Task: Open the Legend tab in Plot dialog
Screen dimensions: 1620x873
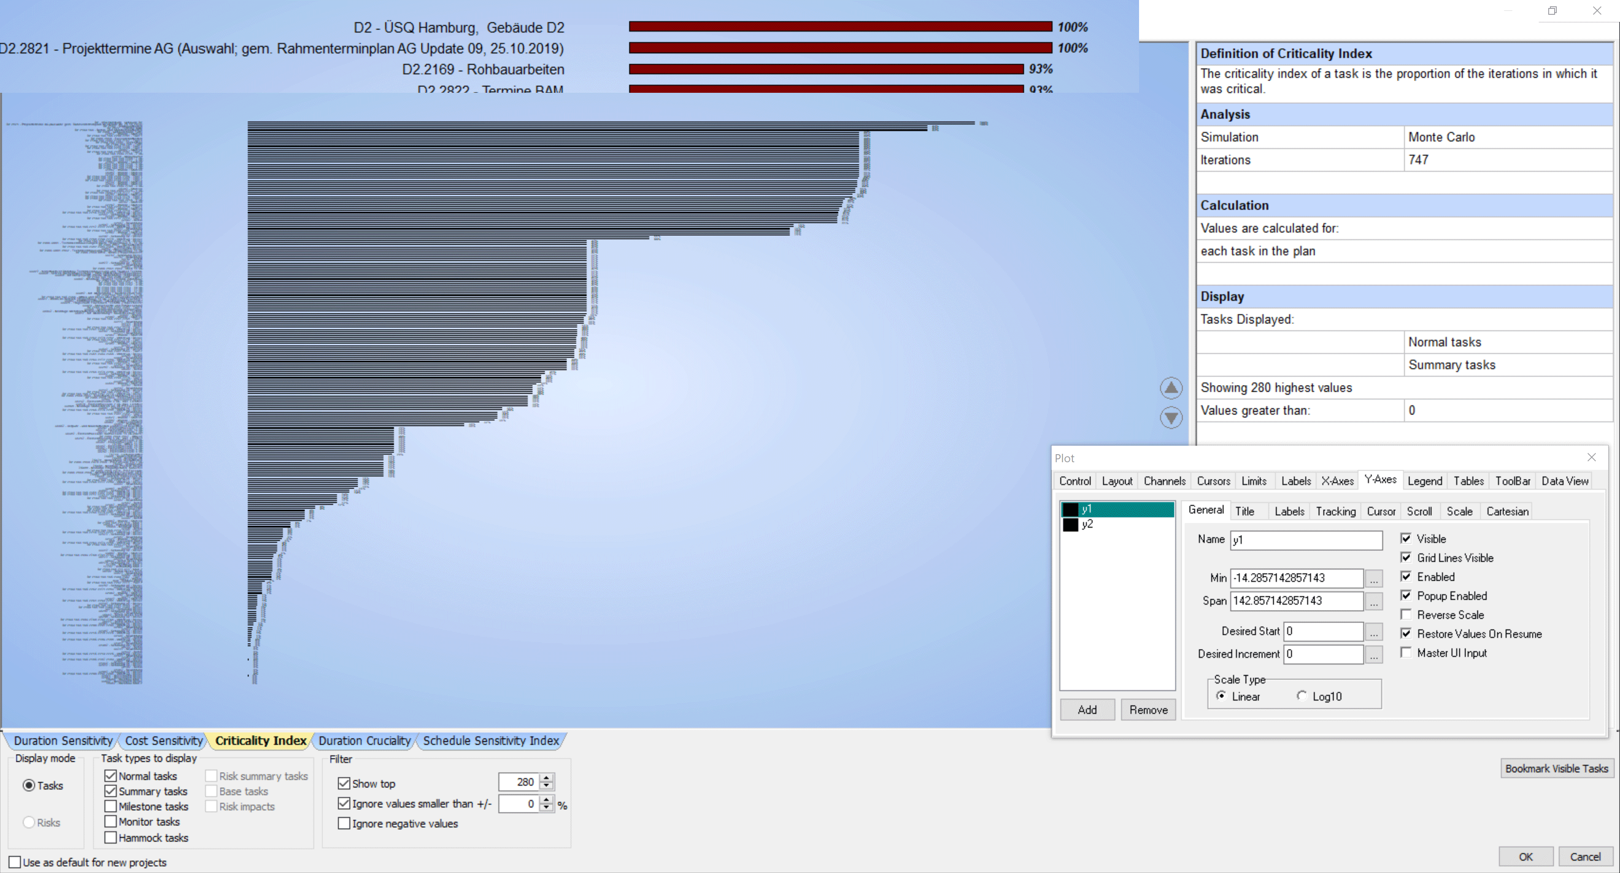Action: coord(1424,481)
